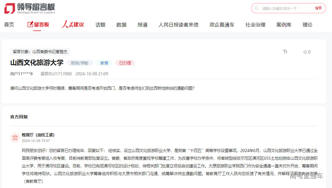Screen dimensions: 332x188
Task: Open the 政企直通车 section
Action: pyautogui.click(x=222, y=24)
